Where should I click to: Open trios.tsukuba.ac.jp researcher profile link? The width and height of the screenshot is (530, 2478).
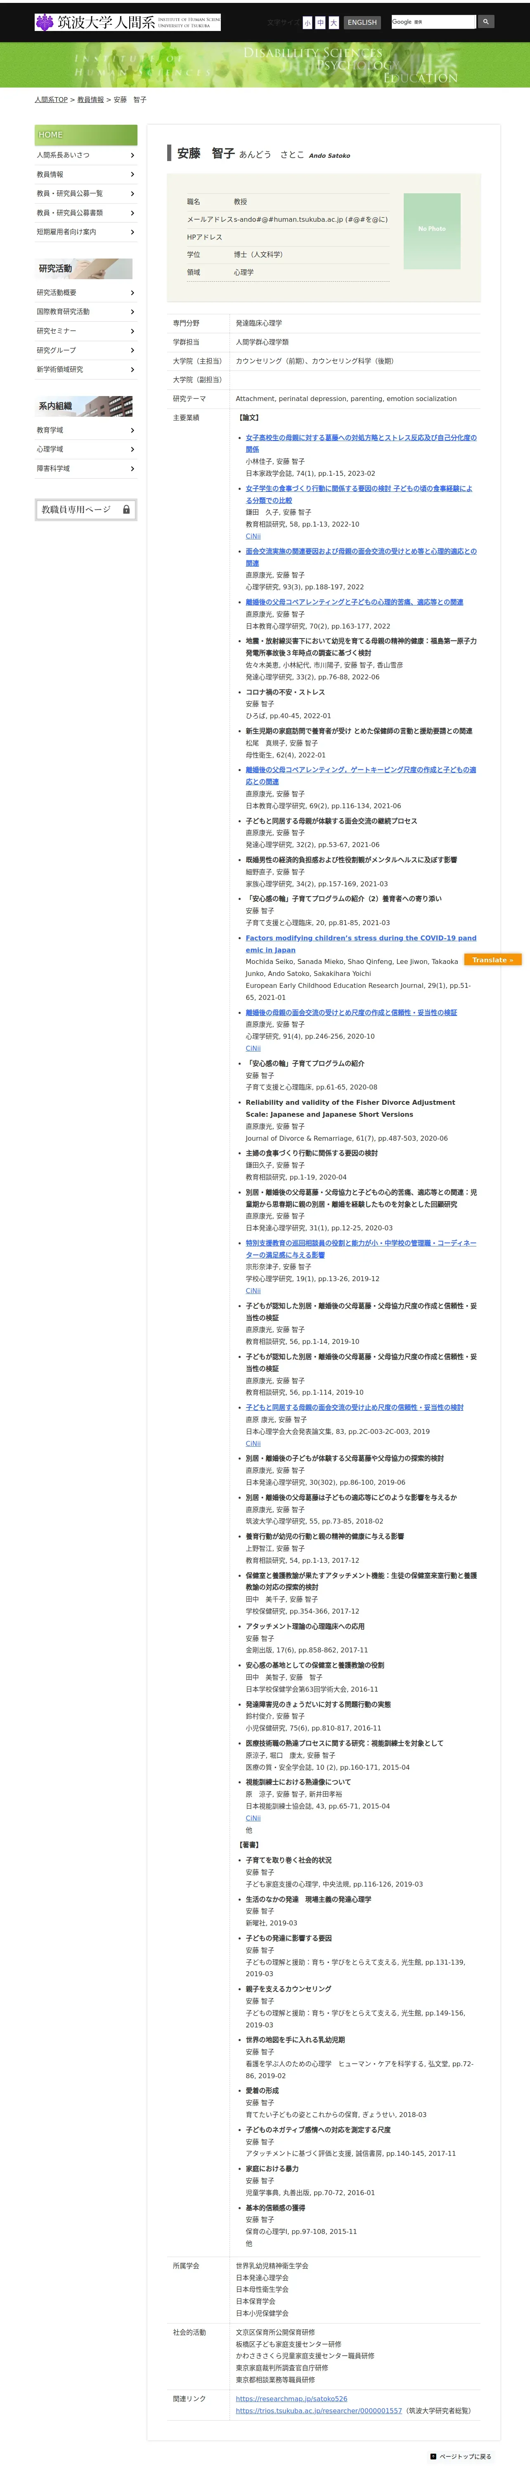click(x=318, y=2411)
